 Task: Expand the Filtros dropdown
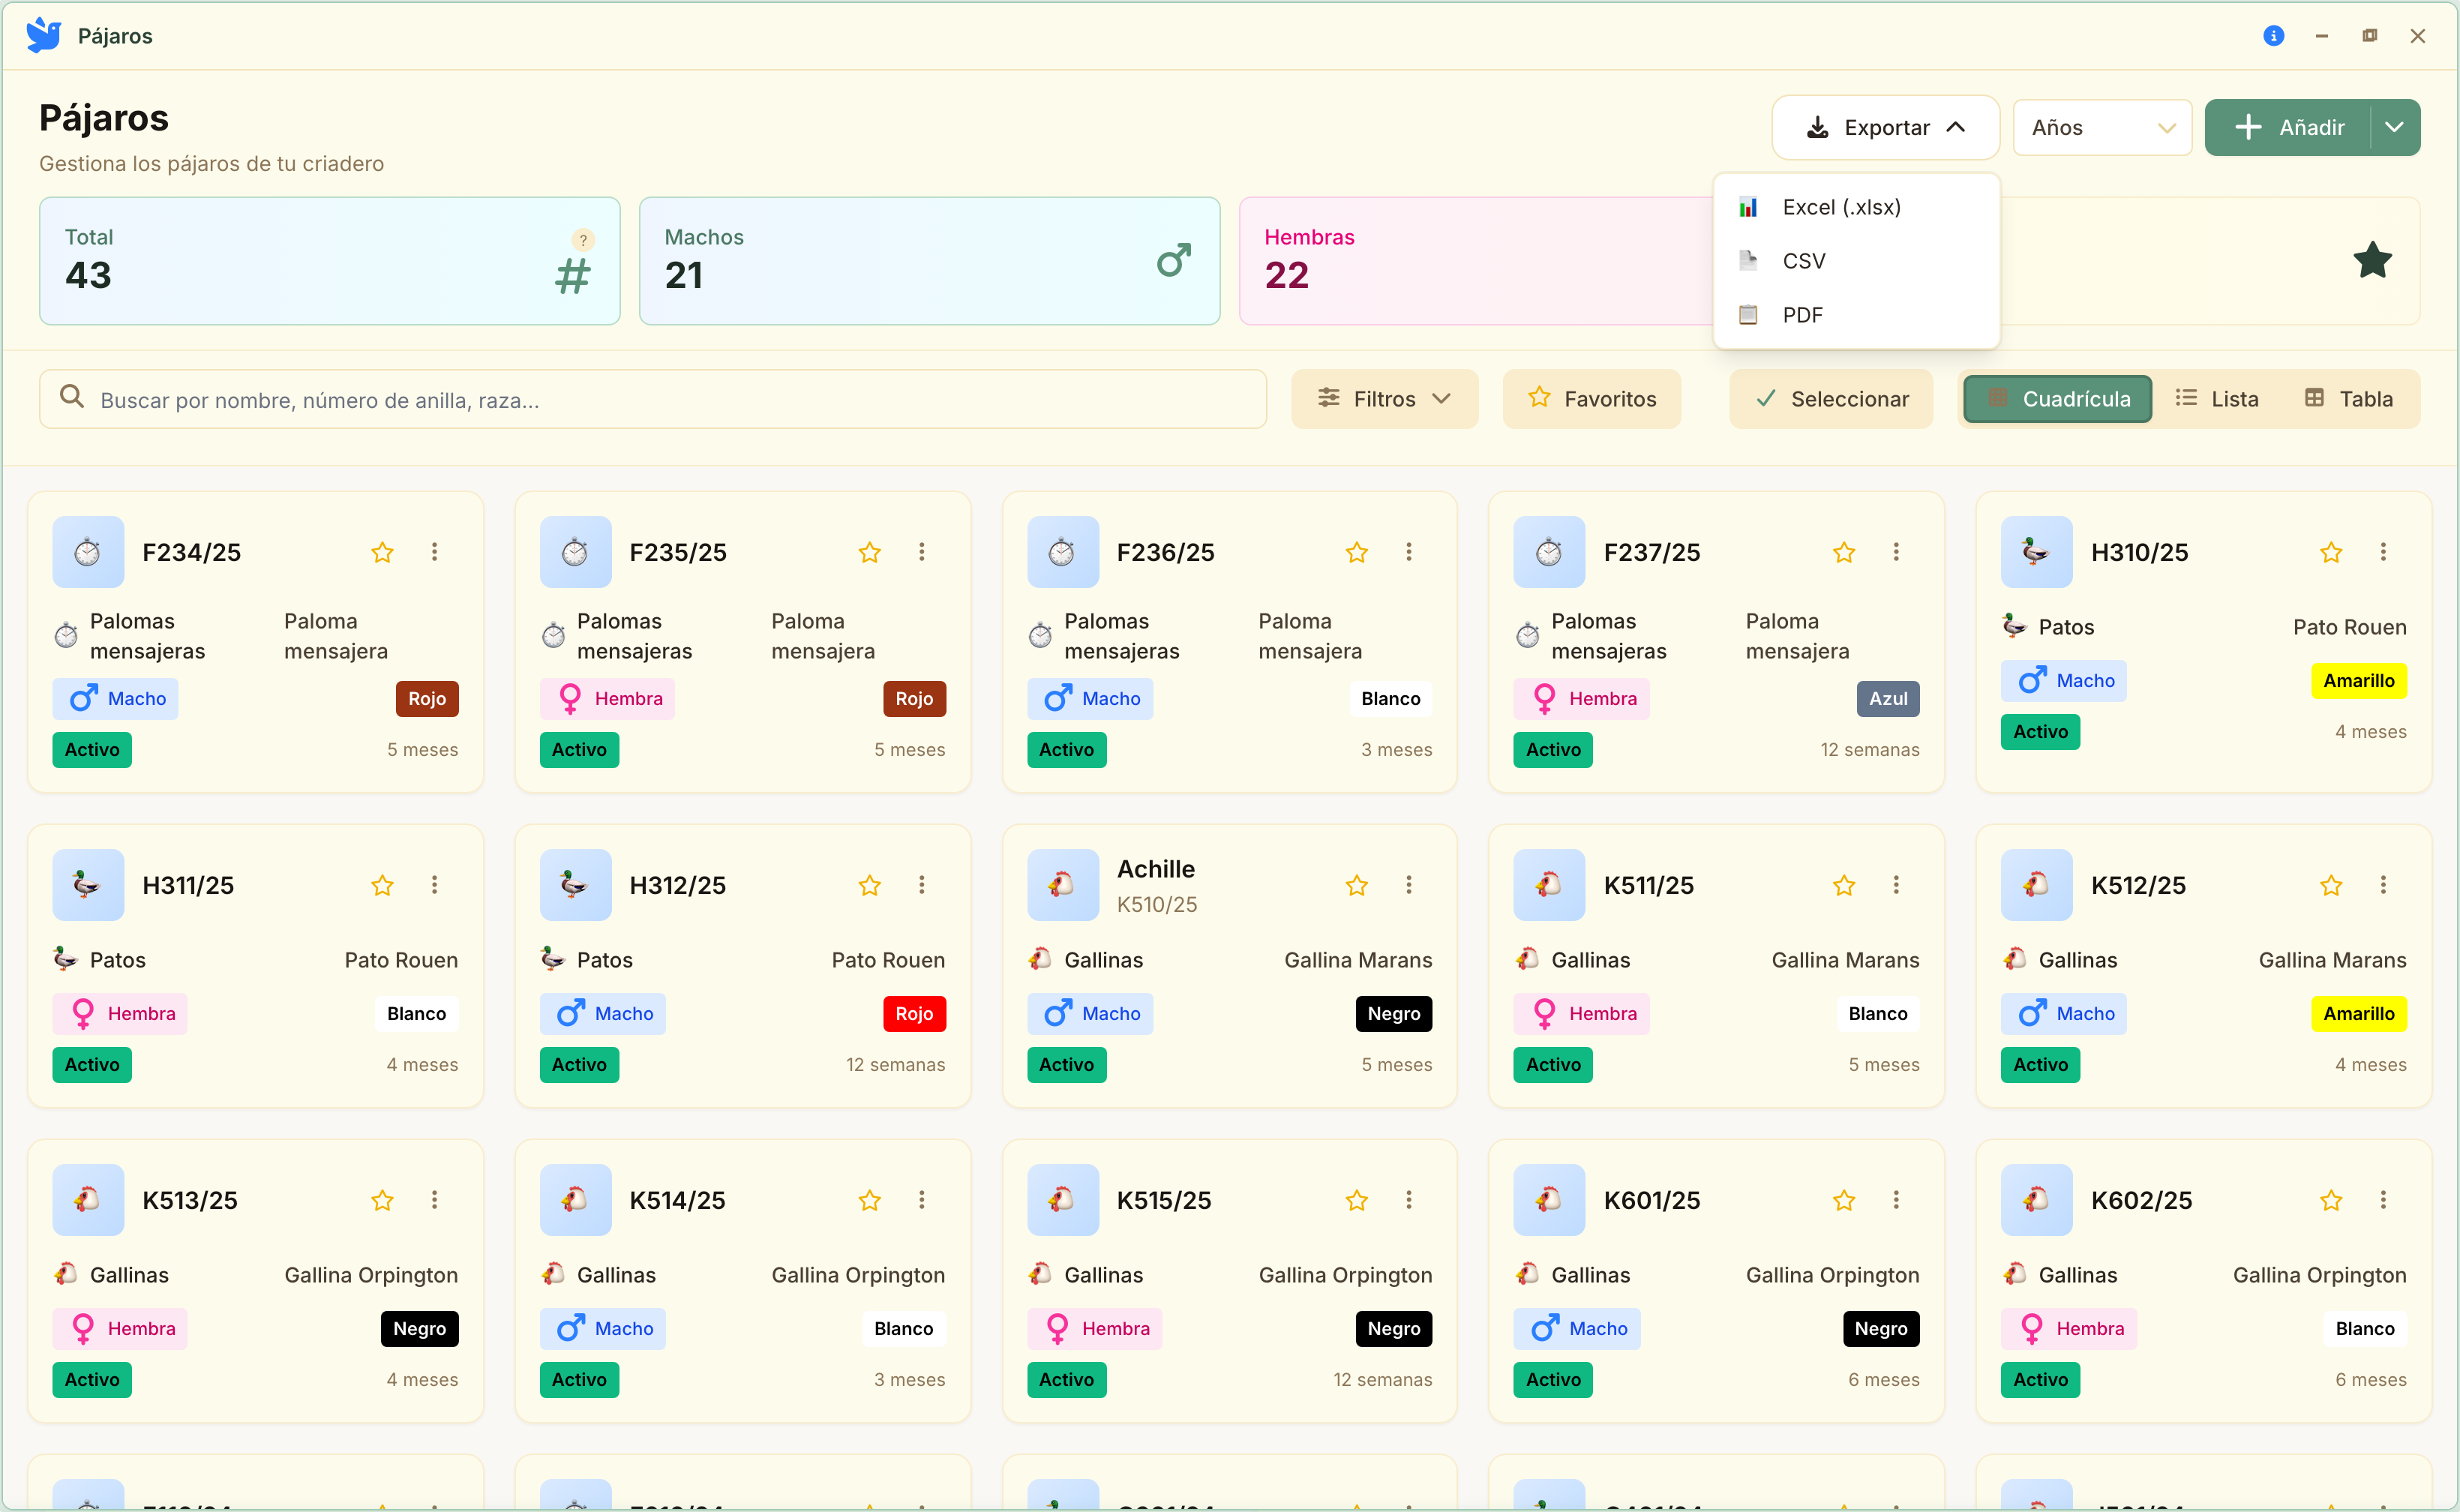tap(1384, 399)
